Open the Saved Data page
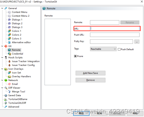 pyautogui.click(x=15, y=95)
